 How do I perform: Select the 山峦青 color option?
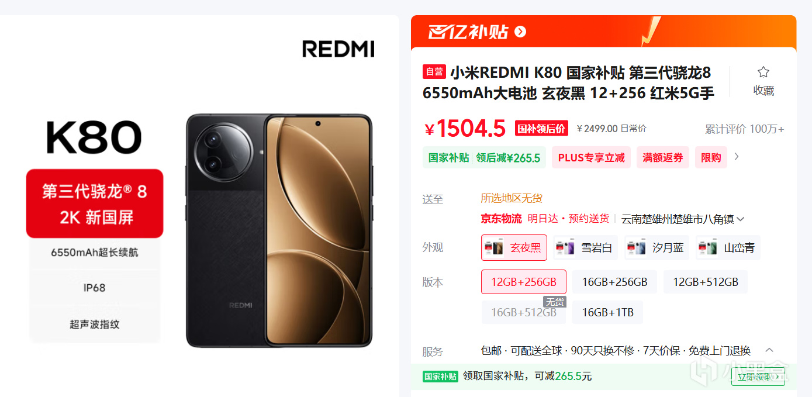pyautogui.click(x=728, y=247)
